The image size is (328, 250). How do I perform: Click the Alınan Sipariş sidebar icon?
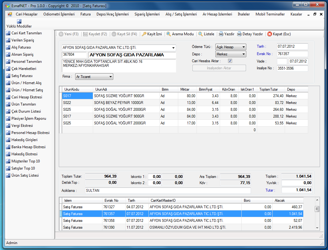click(8, 54)
